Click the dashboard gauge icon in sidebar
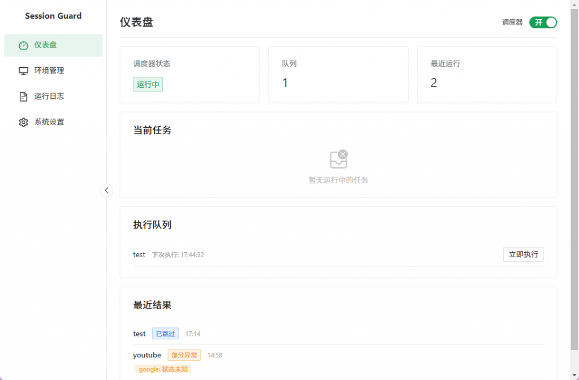The width and height of the screenshot is (579, 380). click(23, 45)
